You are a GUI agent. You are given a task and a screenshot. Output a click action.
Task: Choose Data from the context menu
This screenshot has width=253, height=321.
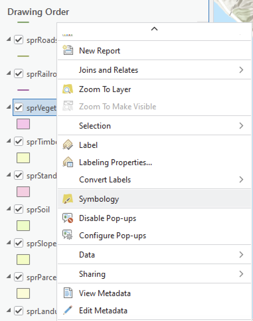click(x=87, y=255)
